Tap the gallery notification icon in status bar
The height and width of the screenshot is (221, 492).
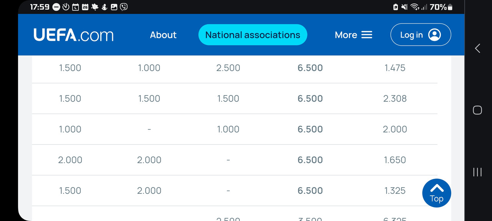click(114, 7)
